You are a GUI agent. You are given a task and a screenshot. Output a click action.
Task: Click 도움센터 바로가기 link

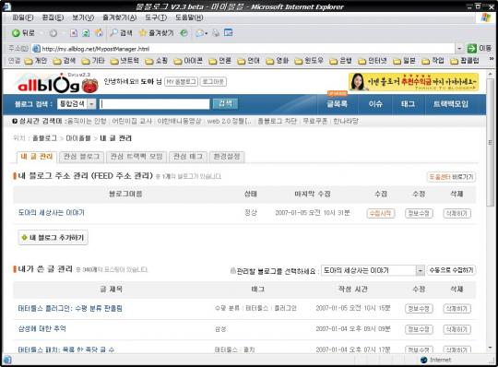tap(451, 177)
